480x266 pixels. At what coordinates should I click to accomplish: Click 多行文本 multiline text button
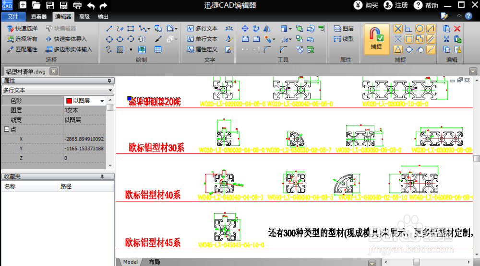tap(203, 28)
